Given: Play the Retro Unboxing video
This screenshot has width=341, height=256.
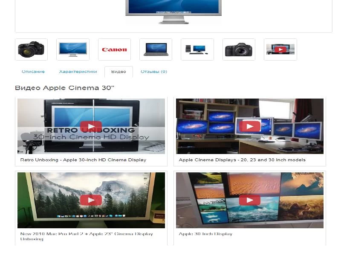Looking at the screenshot, I should [91, 126].
